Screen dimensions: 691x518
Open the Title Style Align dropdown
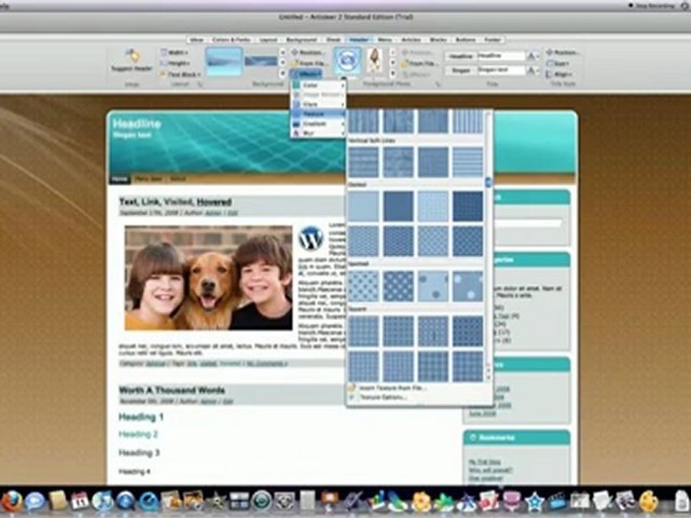559,74
